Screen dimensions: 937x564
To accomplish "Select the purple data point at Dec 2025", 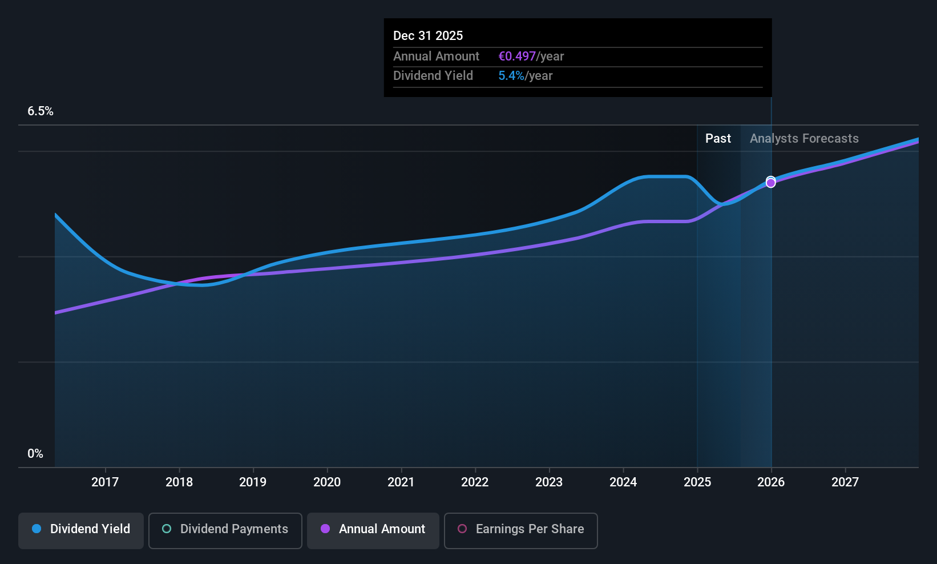I will tap(771, 183).
